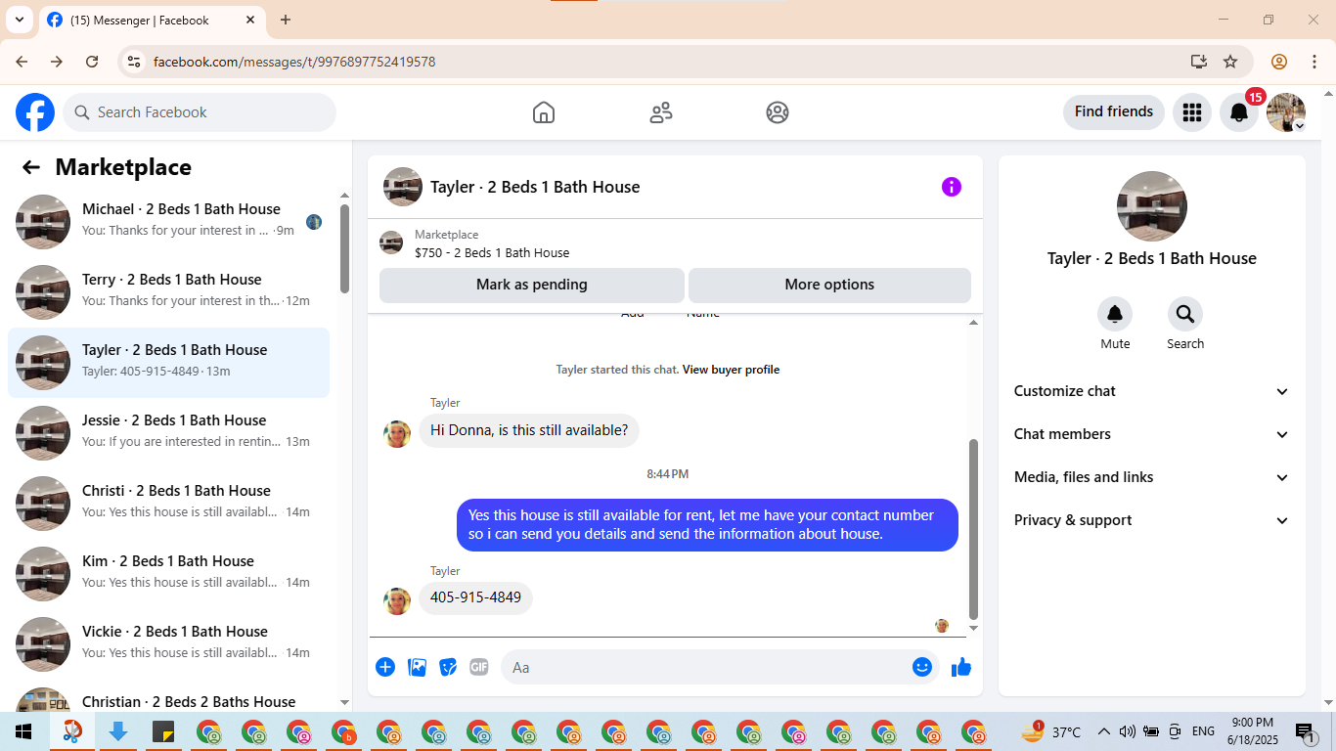
Task: Focus the Search Facebook field
Action: click(x=200, y=112)
